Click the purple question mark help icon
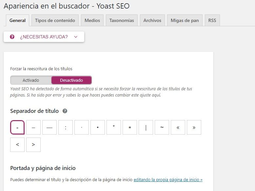Screen dimensions: 255x191 pos(12,37)
